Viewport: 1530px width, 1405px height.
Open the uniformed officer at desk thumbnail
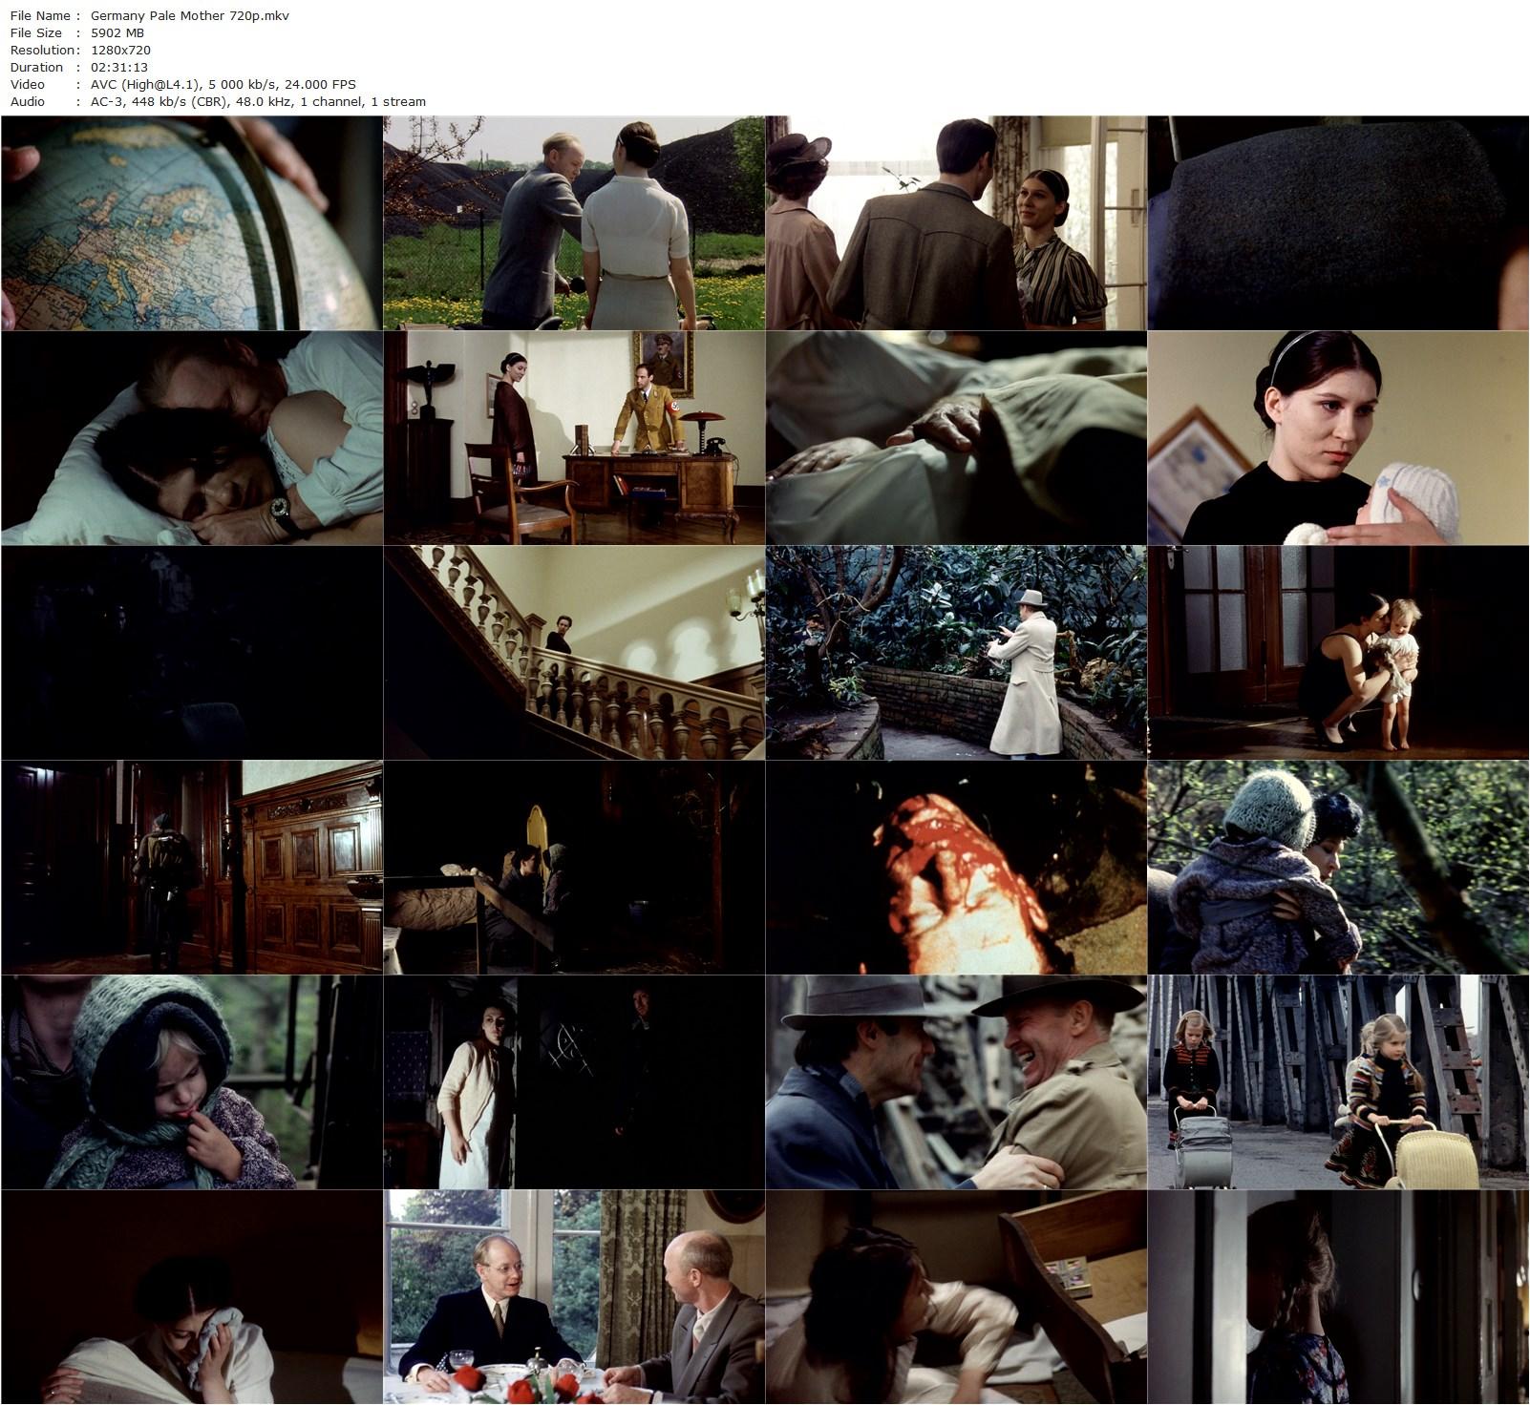tap(573, 438)
